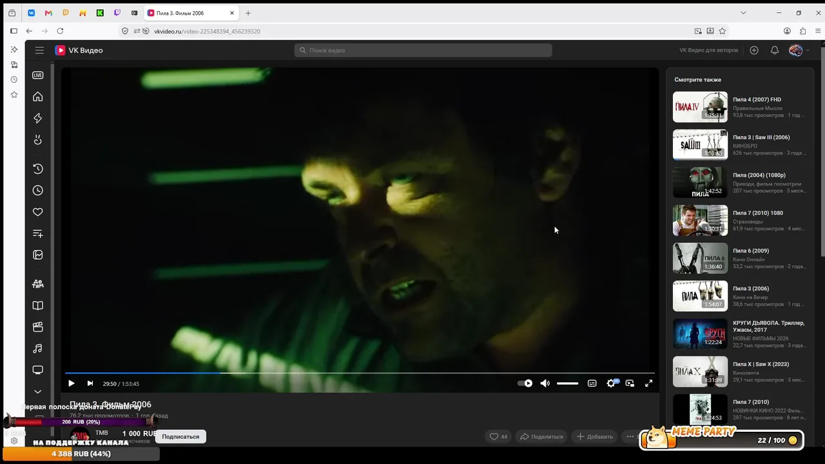Switch the player to picture-in-picture mode
Image resolution: width=825 pixels, height=464 pixels.
pyautogui.click(x=630, y=383)
